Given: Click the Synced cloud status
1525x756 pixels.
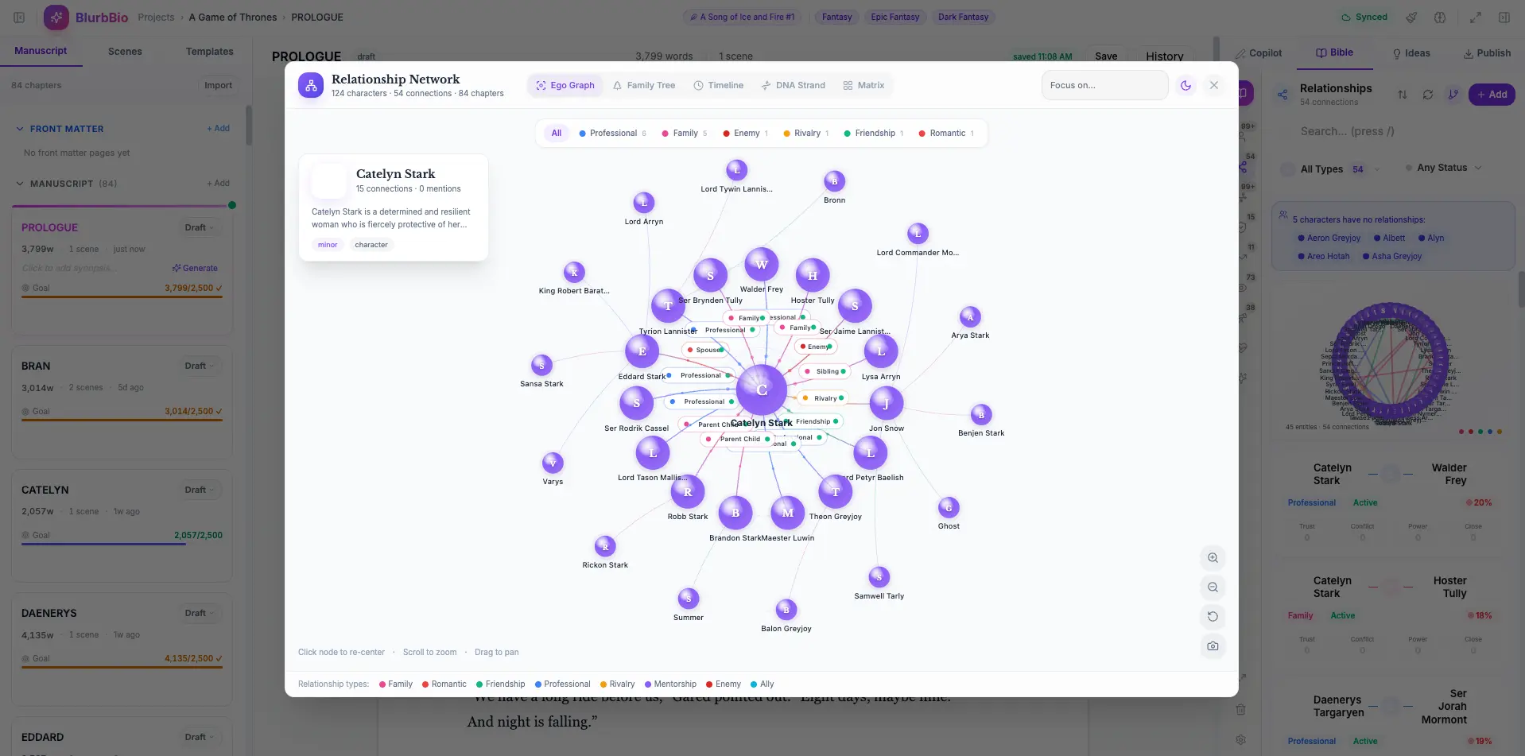Looking at the screenshot, I should tap(1364, 17).
